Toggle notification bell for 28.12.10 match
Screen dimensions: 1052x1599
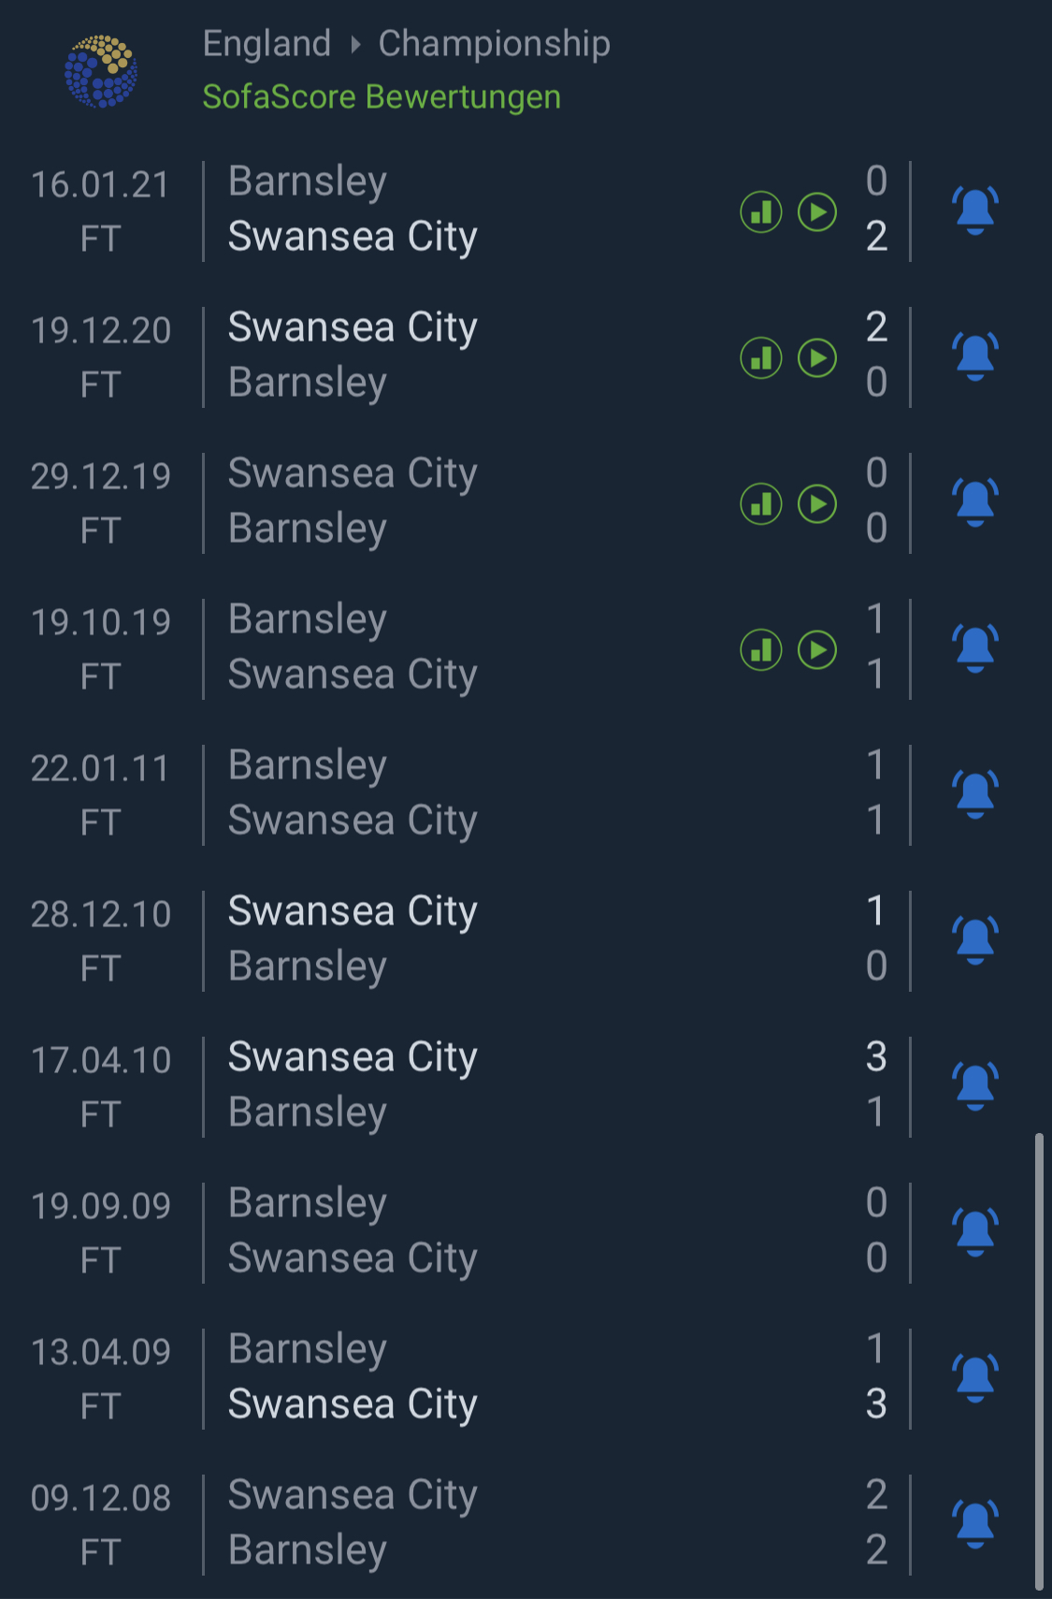(975, 940)
